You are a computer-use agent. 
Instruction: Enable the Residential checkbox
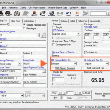click(x=24, y=28)
